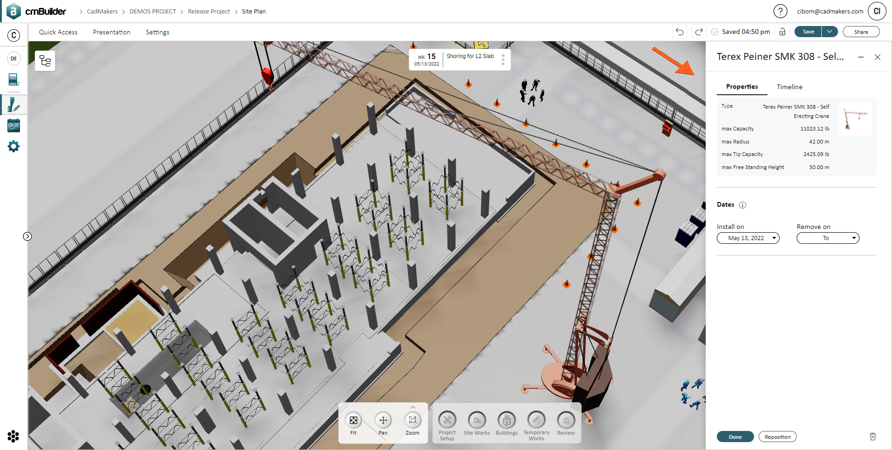Click the wk 15 date marker
The width and height of the screenshot is (892, 450).
tap(426, 59)
